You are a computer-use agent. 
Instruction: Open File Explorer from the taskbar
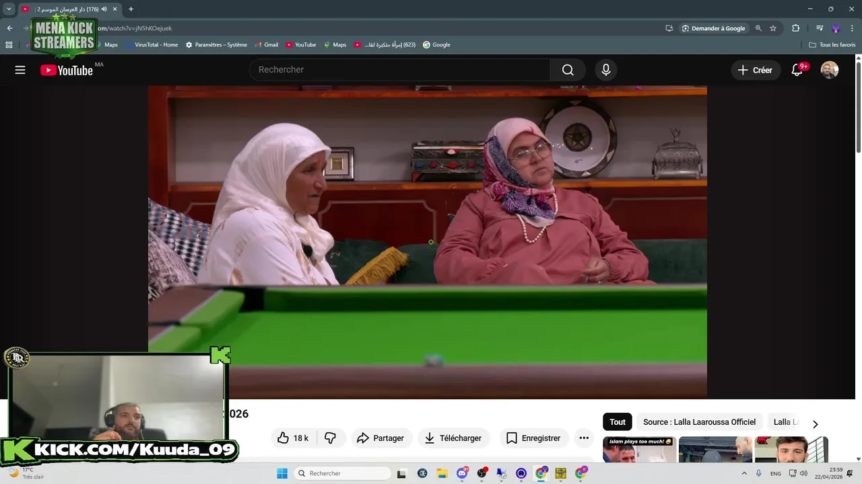tap(442, 473)
